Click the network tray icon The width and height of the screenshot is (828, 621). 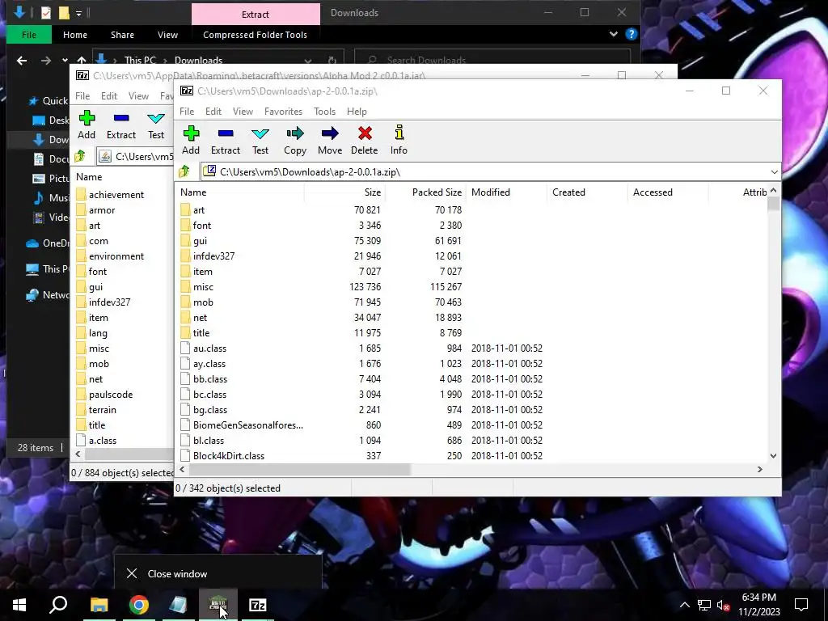(704, 606)
